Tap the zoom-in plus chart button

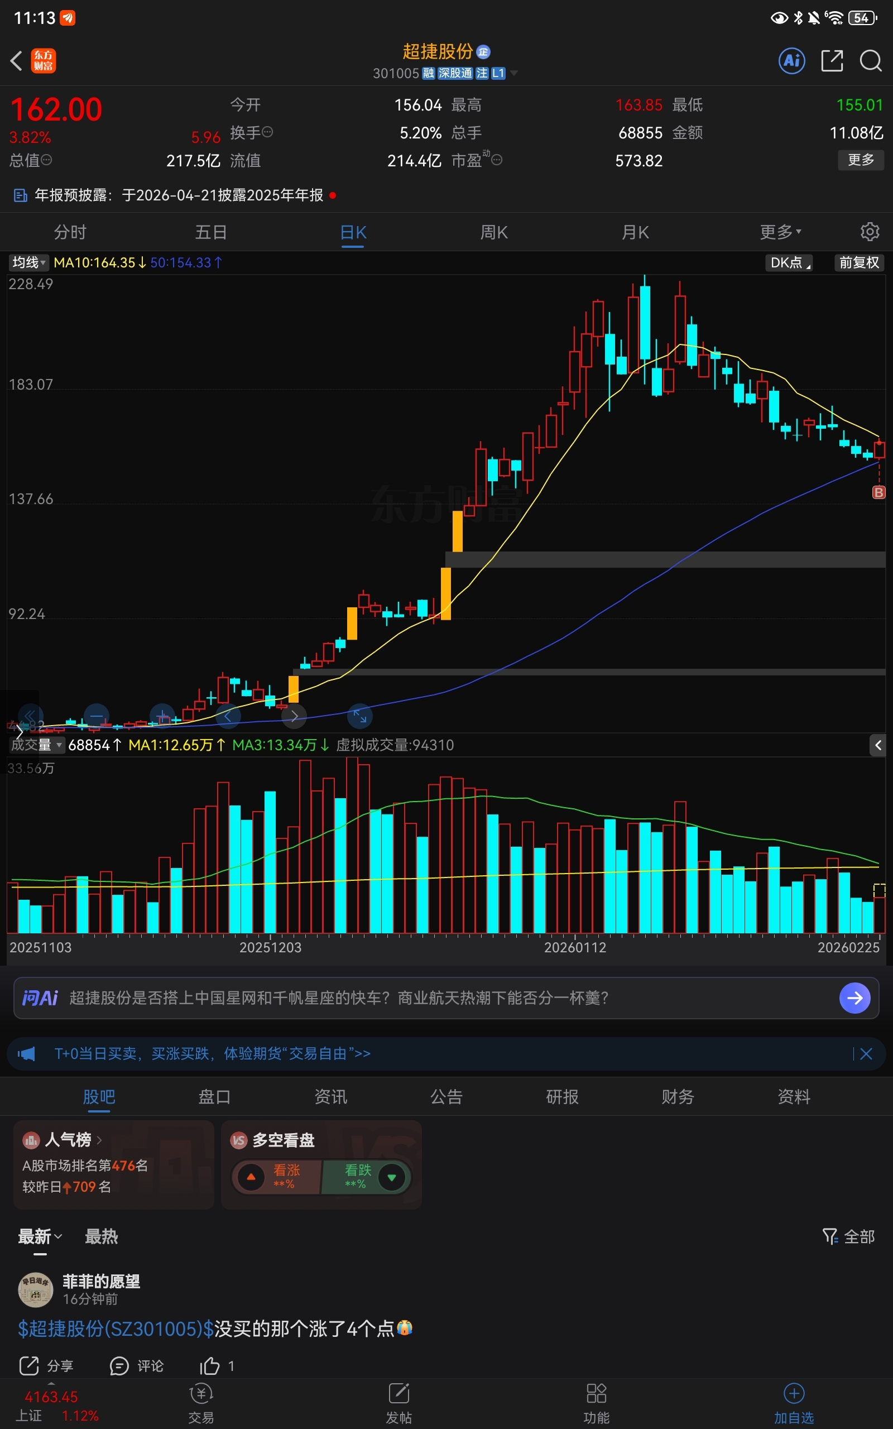[x=162, y=716]
